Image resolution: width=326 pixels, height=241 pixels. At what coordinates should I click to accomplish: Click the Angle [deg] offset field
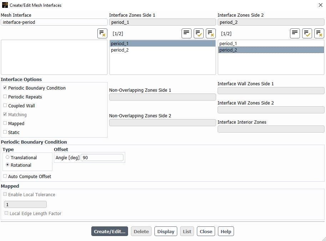(x=102, y=157)
